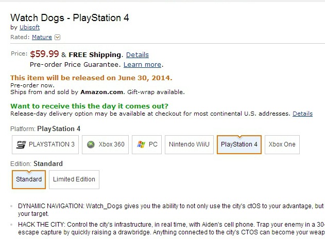Open the FREE Shipping Details link
The width and height of the screenshot is (325, 239).
[x=138, y=54]
